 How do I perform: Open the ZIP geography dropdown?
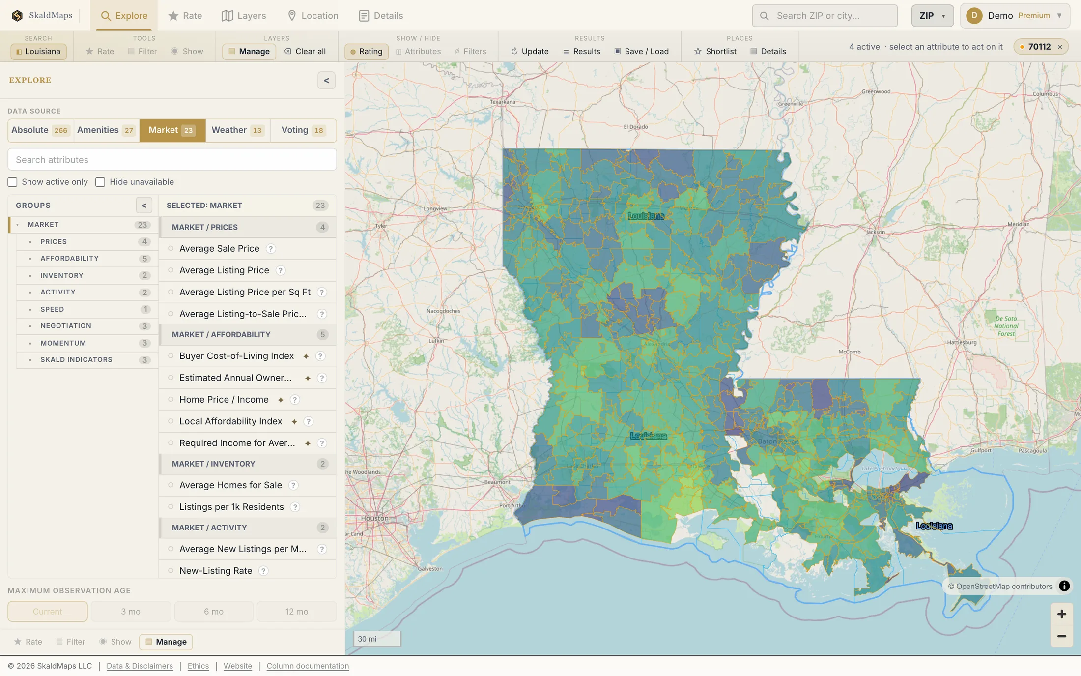(932, 16)
